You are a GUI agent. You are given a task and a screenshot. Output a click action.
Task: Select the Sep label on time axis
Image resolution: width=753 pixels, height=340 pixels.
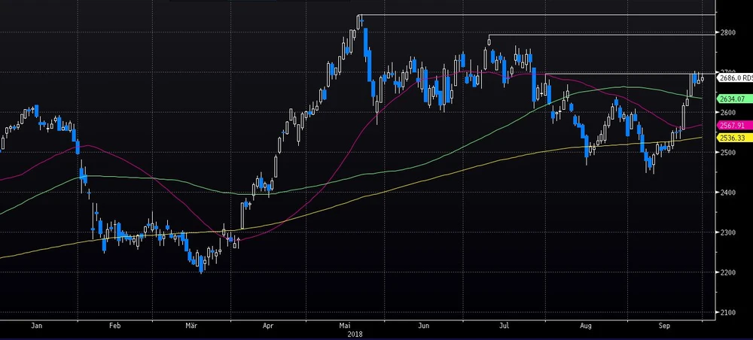tap(663, 327)
